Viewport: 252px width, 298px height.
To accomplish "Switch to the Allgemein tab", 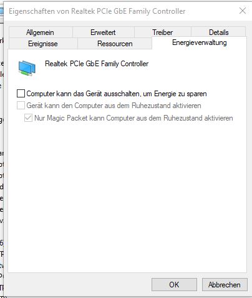I will (41, 32).
